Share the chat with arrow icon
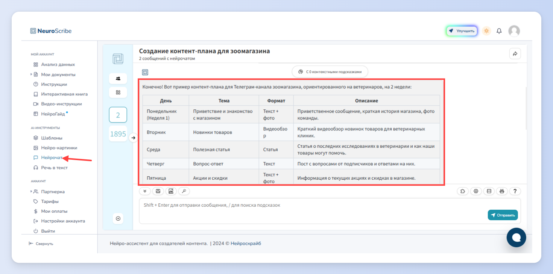 515,54
